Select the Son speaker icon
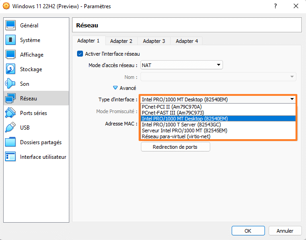 11,84
